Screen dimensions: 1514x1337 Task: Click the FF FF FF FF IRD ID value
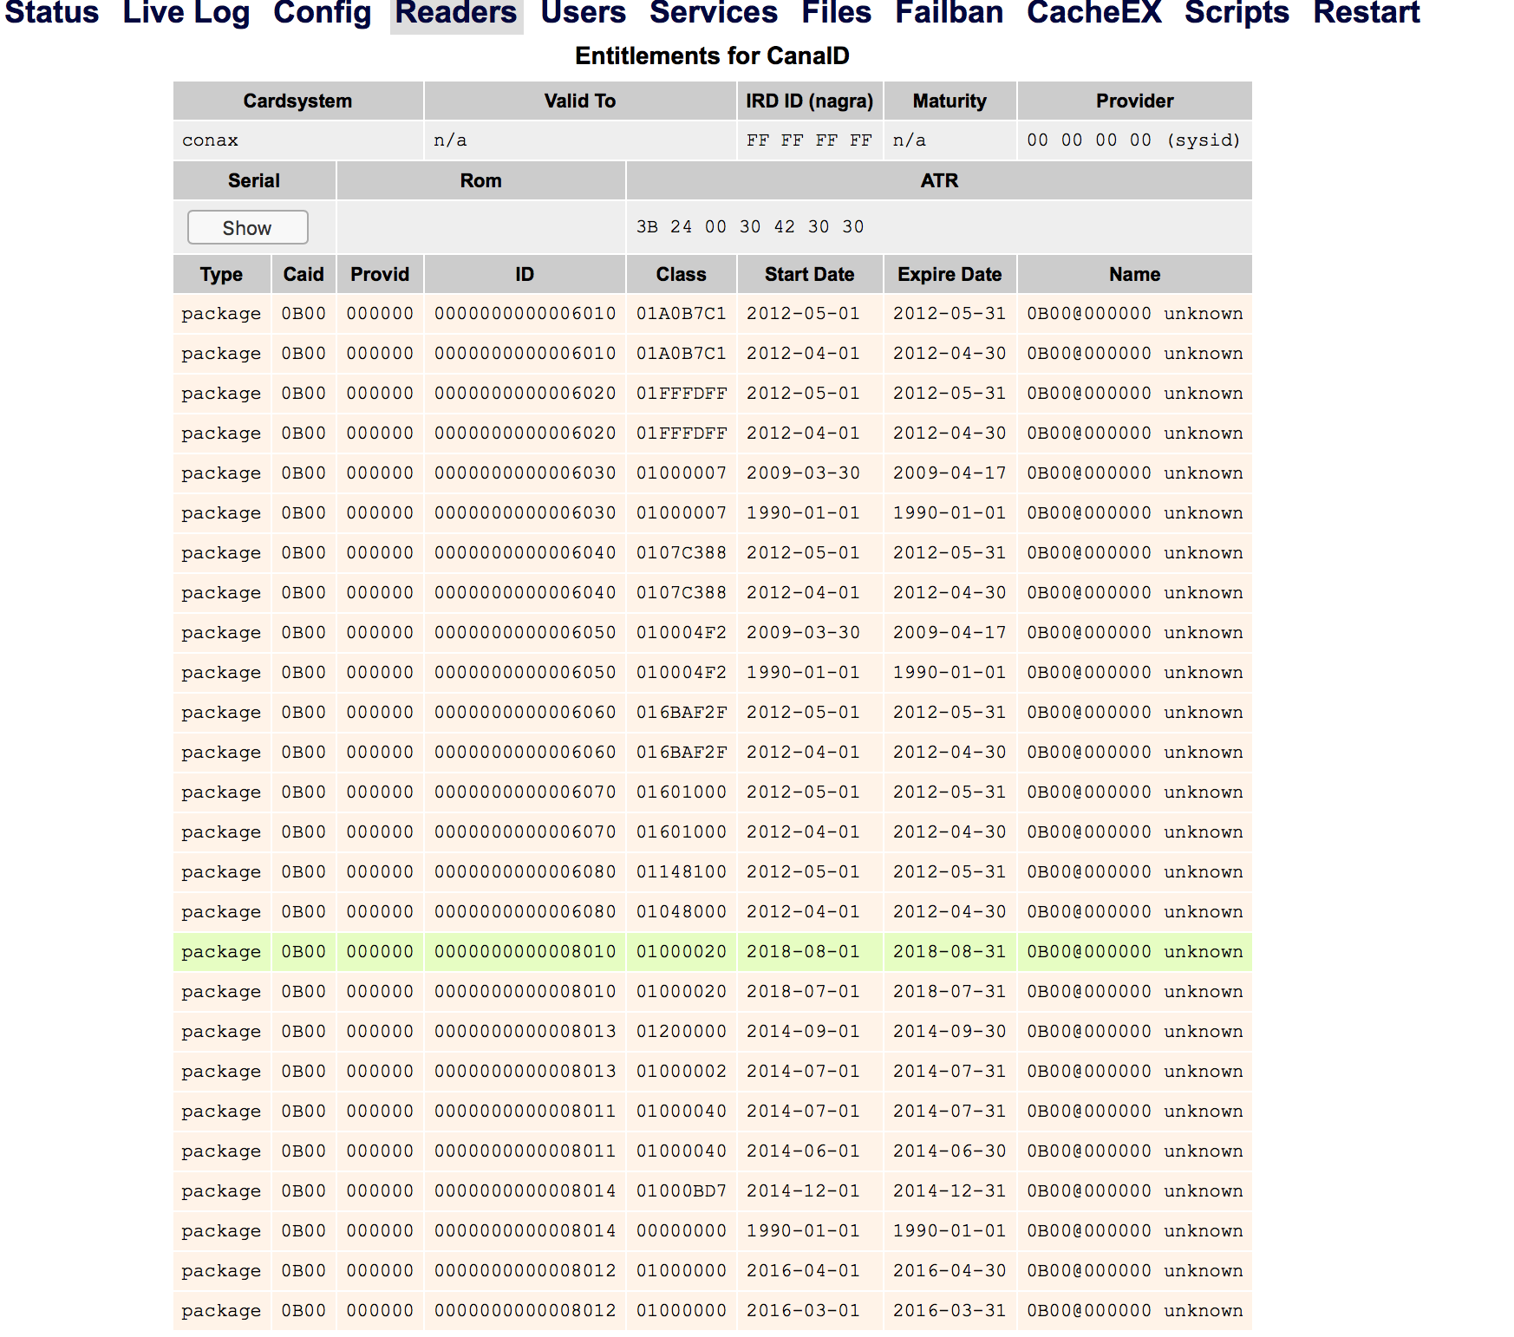point(809,140)
